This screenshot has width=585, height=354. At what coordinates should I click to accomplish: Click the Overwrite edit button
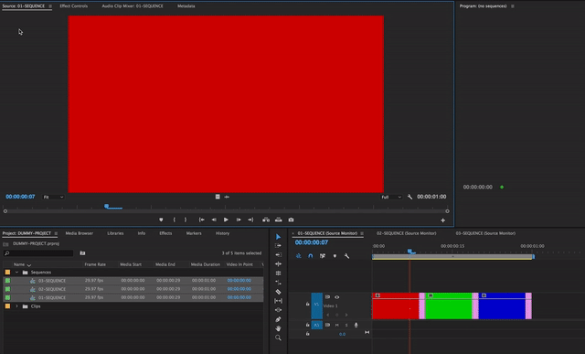pyautogui.click(x=278, y=220)
